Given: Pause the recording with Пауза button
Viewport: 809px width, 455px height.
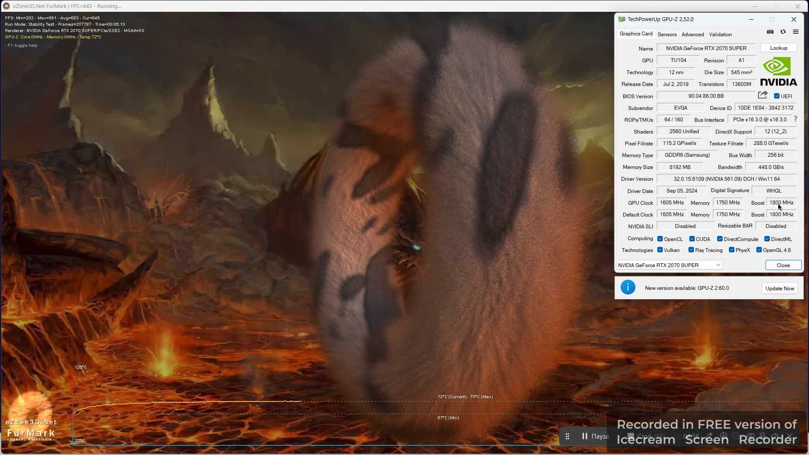Looking at the screenshot, I should pos(595,436).
